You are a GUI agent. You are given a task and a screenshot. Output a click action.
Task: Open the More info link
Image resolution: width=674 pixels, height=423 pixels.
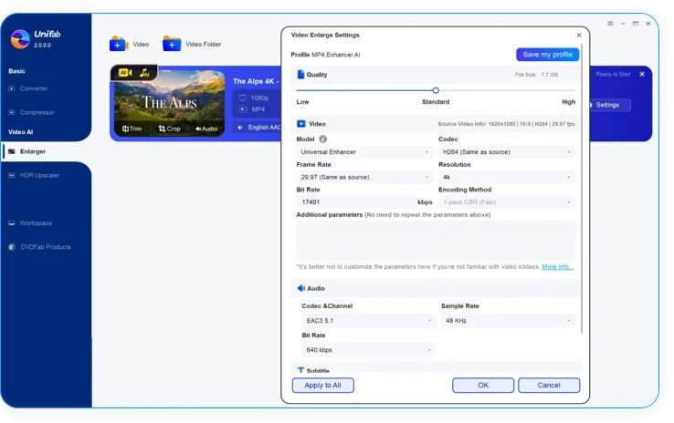coord(557,267)
